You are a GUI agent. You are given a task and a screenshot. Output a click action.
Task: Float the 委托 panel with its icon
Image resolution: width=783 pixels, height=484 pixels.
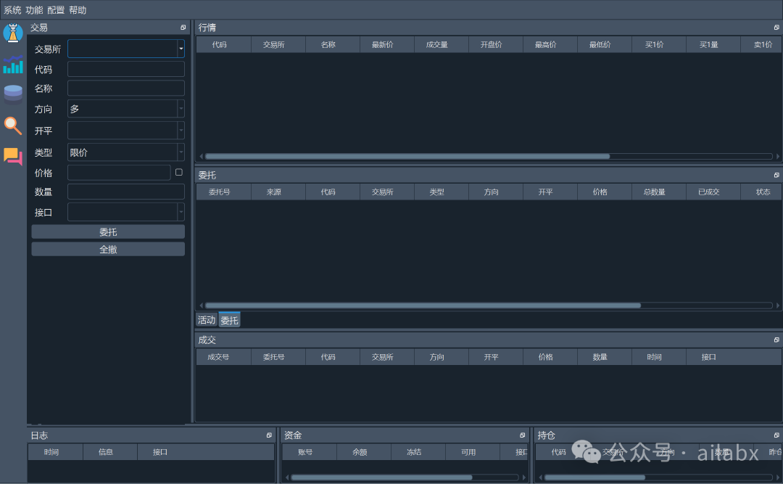tap(776, 175)
